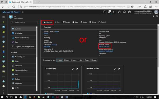Open the Overview menu item
The width and height of the screenshot is (159, 99).
[x=23, y=29]
